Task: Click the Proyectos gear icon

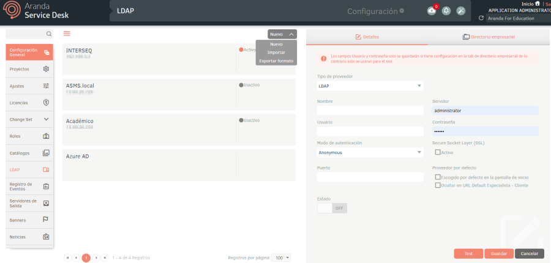Action: coord(46,69)
